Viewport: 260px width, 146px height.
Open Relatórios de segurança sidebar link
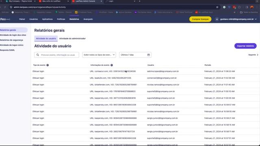pos(11,40)
